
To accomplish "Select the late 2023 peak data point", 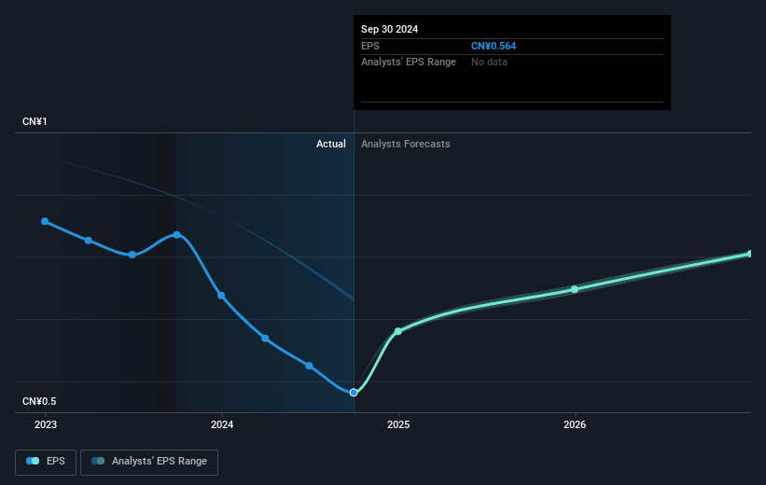I will [x=177, y=235].
